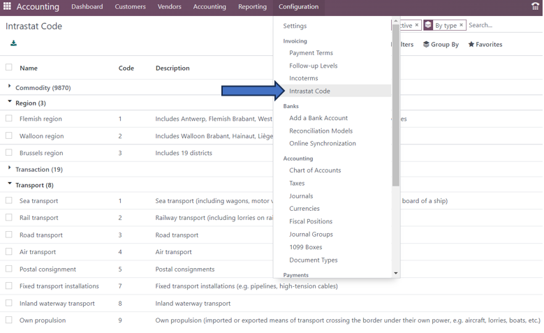Toggle the select-all checkbox in header
Screen dimensions: 544x333
point(9,68)
